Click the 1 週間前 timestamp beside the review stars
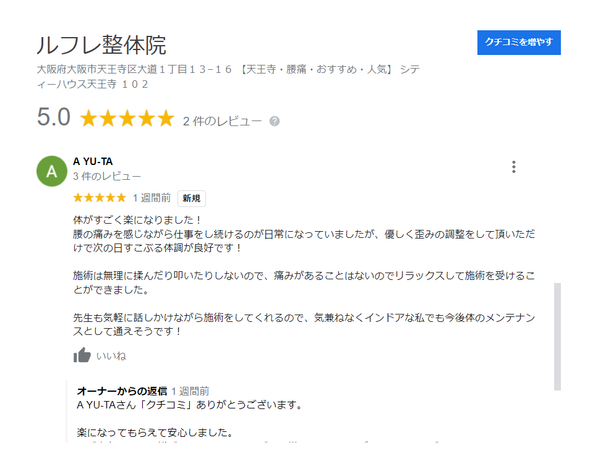This screenshot has width=598, height=469. pyautogui.click(x=152, y=198)
